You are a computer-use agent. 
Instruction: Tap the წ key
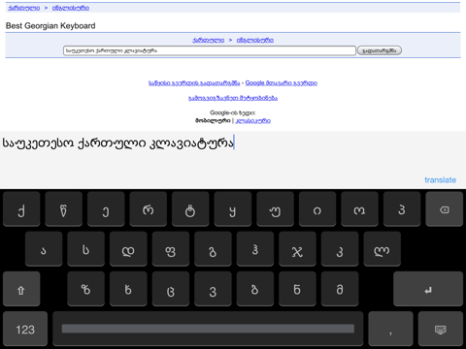(64, 209)
